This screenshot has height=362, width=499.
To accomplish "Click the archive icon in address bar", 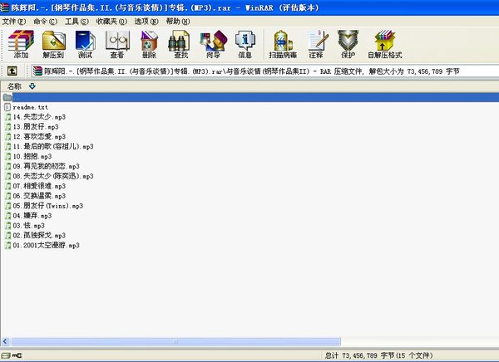I will click(x=37, y=71).
